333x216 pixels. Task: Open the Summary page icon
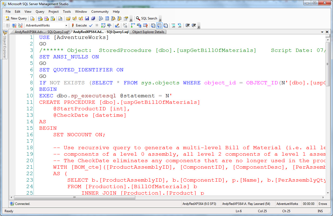coord(107,18)
